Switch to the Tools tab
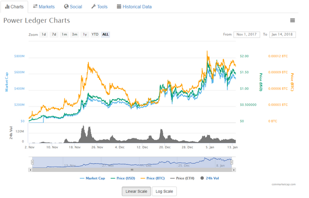Screen dimensions: 309x198 click(99, 7)
